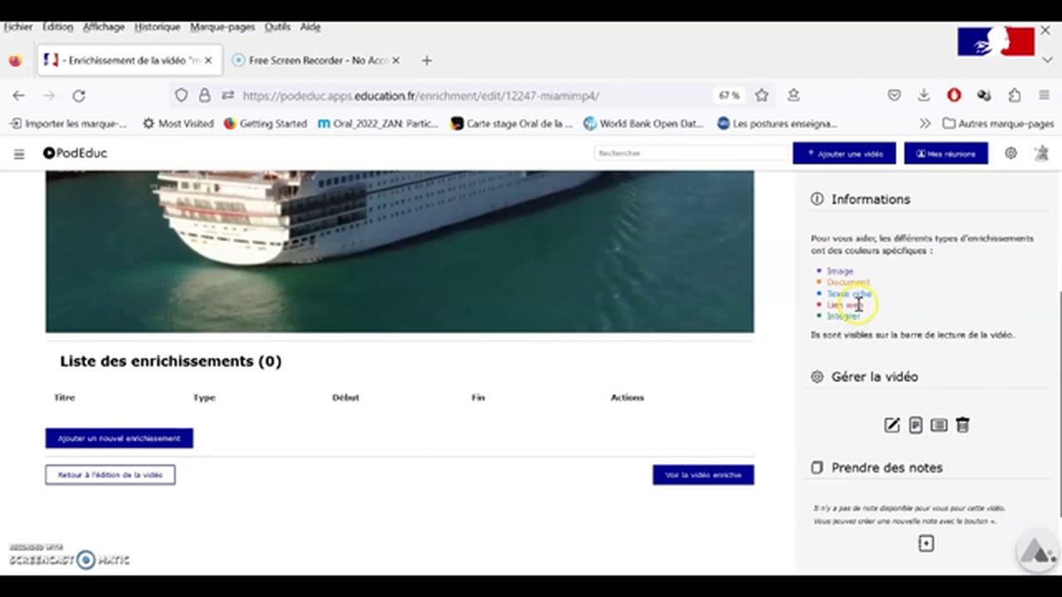Show more bookmarks chevron

tap(925, 124)
